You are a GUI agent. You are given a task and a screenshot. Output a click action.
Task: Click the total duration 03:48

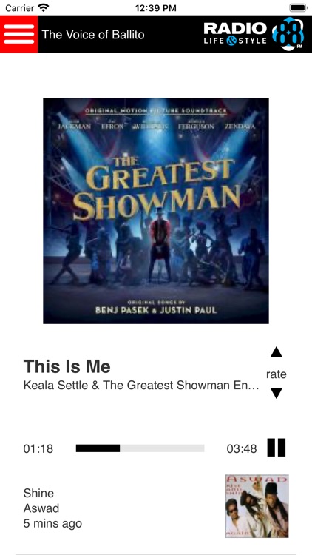click(x=242, y=449)
